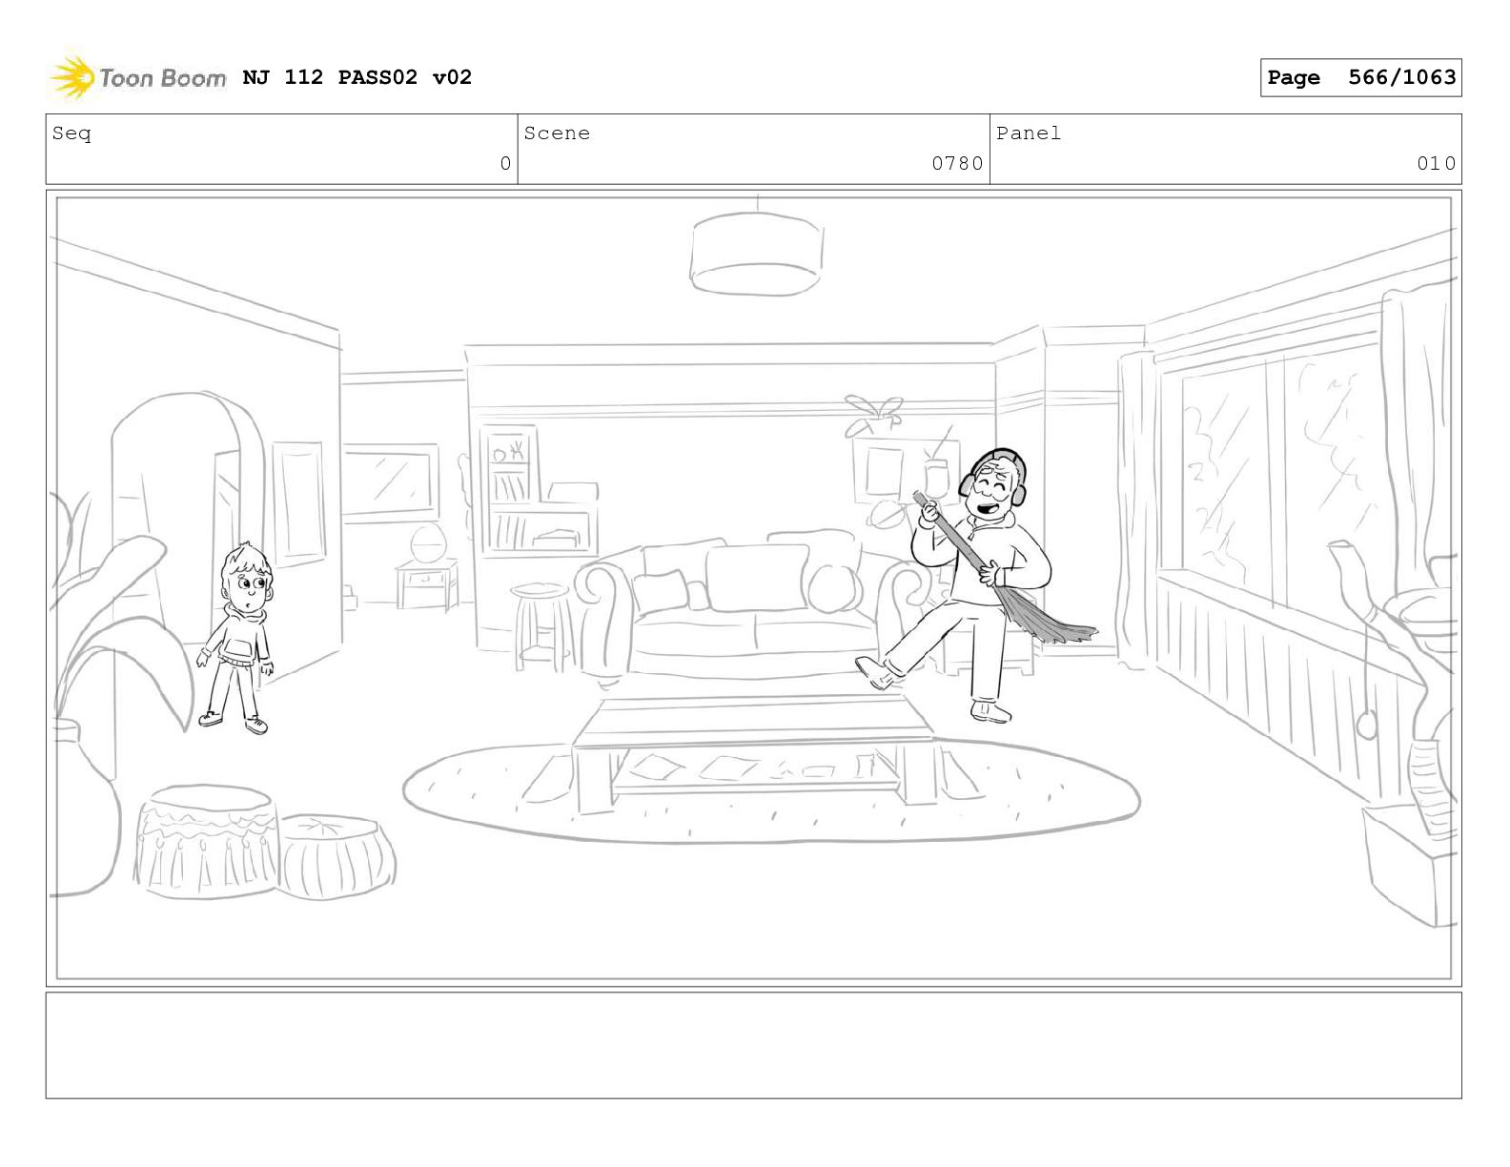
Task: Click the storyboard panel drawing thumbnail
Action: tap(754, 587)
